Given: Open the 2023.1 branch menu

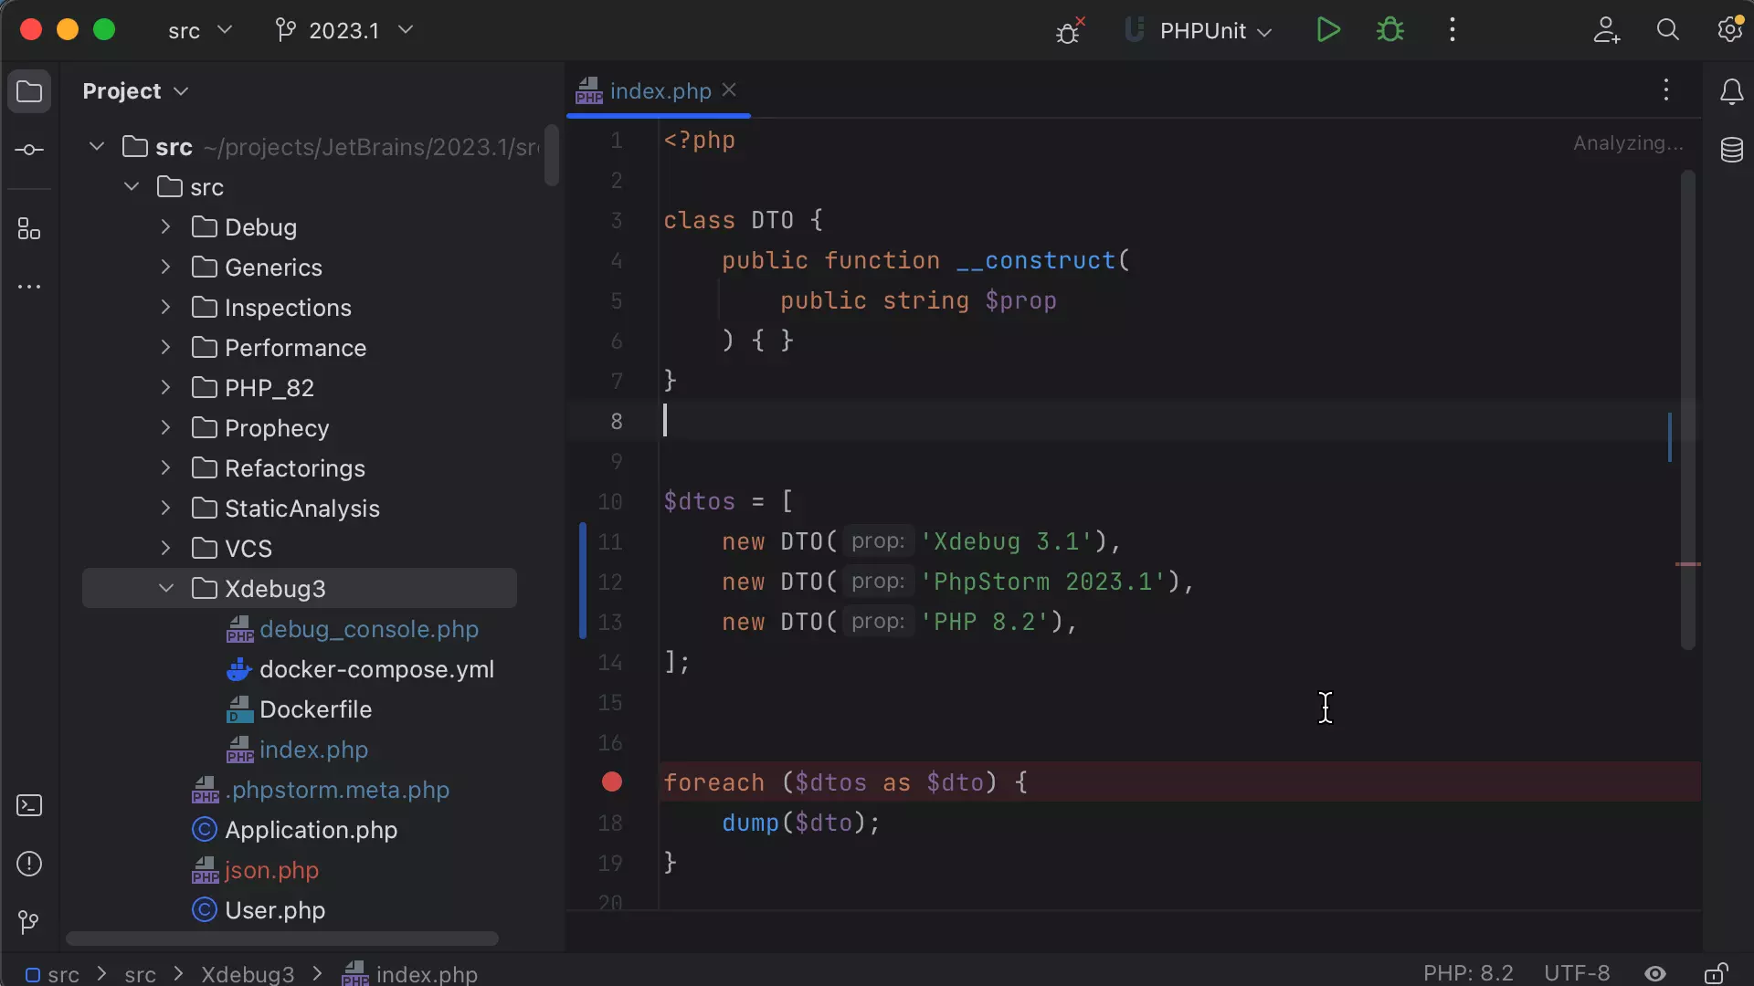Looking at the screenshot, I should coord(343,30).
